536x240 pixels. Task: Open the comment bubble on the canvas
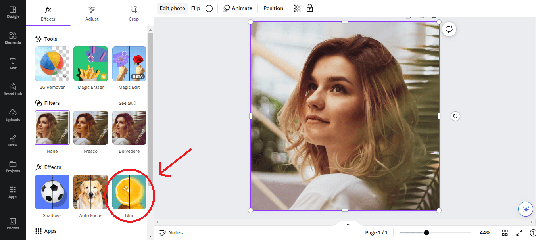(449, 29)
